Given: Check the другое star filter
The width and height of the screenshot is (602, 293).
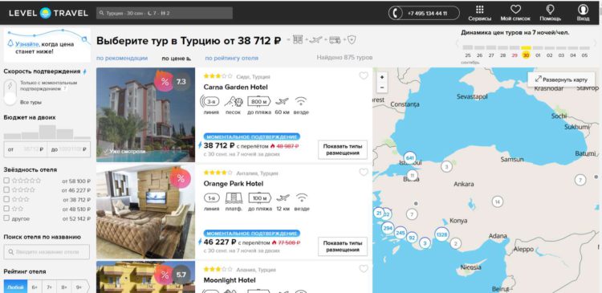Looking at the screenshot, I should pyautogui.click(x=6, y=218).
